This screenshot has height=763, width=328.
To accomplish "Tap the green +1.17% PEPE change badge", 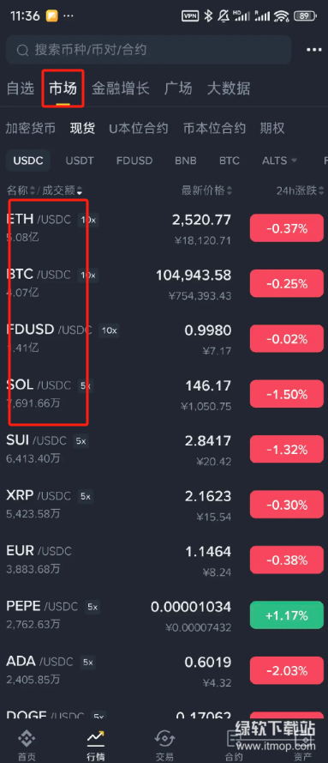I will [287, 615].
